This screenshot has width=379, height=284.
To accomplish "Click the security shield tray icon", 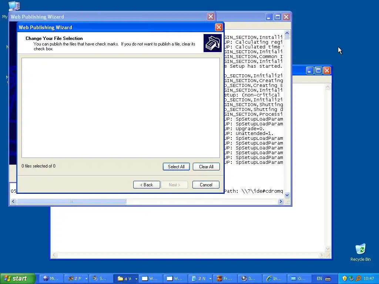I will point(345,279).
